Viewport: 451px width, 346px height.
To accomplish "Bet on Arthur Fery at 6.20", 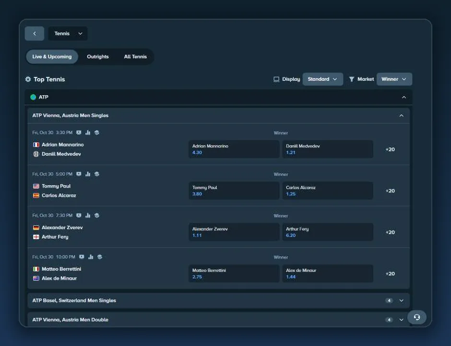I will click(328, 232).
